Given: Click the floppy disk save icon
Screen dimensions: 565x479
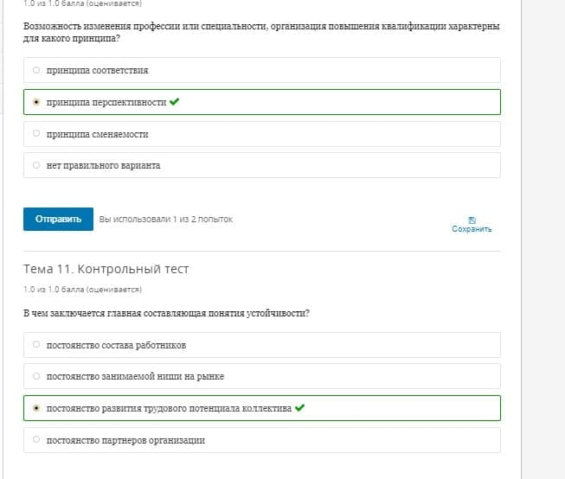Looking at the screenshot, I should tap(472, 220).
